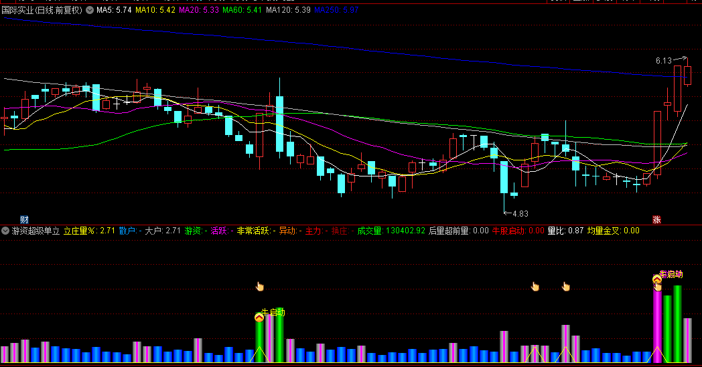
Task: Click the 立庄量%: 2.71 value
Action: (x=89, y=231)
